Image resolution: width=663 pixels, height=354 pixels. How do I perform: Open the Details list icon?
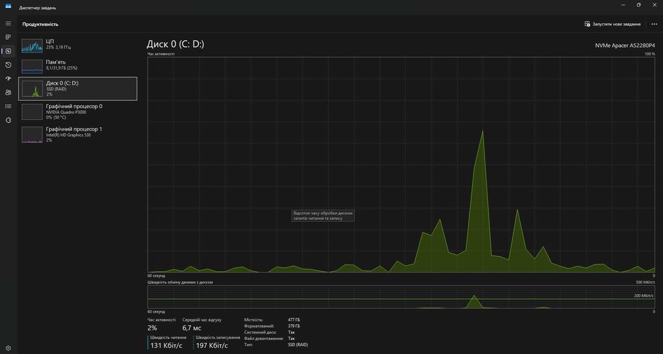pos(8,106)
